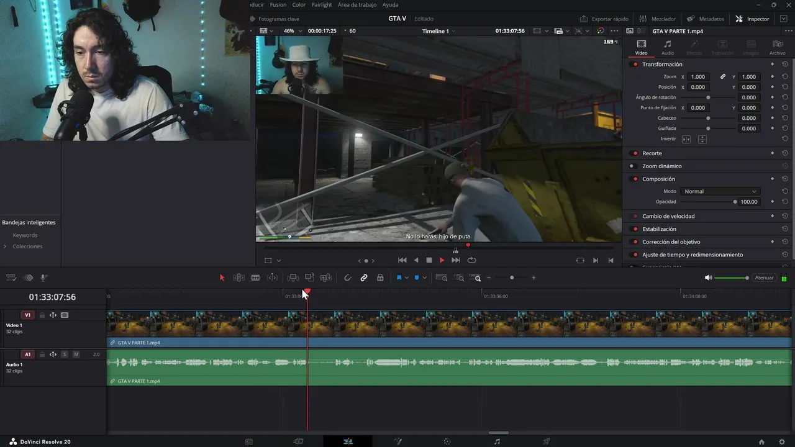Expand the Estabilización section

coord(659,229)
